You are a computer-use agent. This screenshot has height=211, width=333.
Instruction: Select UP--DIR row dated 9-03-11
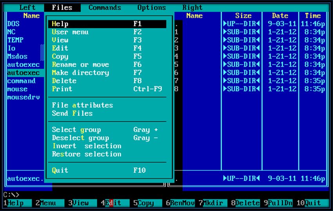[x=250, y=24]
